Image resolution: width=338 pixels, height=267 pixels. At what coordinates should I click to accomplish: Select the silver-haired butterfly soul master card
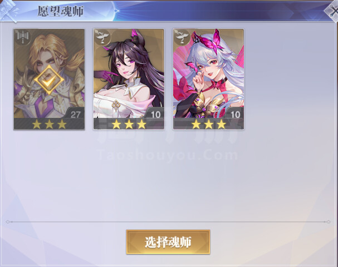pos(208,79)
